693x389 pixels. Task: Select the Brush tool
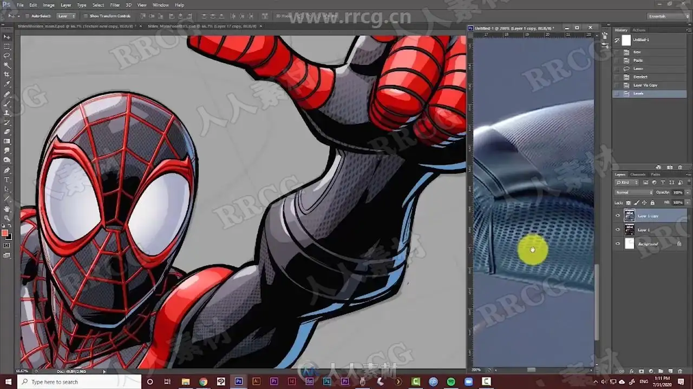(7, 103)
